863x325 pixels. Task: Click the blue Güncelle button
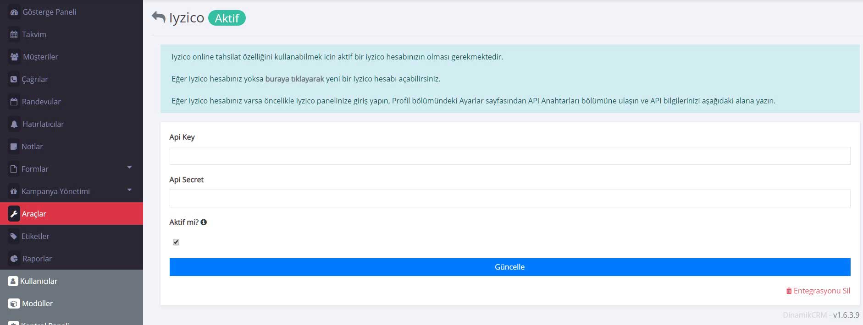(x=510, y=267)
